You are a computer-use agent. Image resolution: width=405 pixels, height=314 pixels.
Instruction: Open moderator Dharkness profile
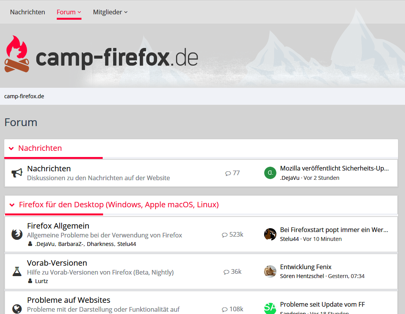(100, 244)
